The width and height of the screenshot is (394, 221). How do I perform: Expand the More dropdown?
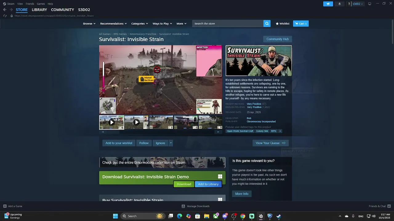coord(182,23)
